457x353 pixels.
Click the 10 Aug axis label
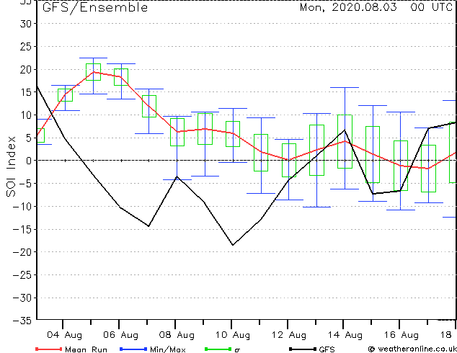(x=233, y=335)
